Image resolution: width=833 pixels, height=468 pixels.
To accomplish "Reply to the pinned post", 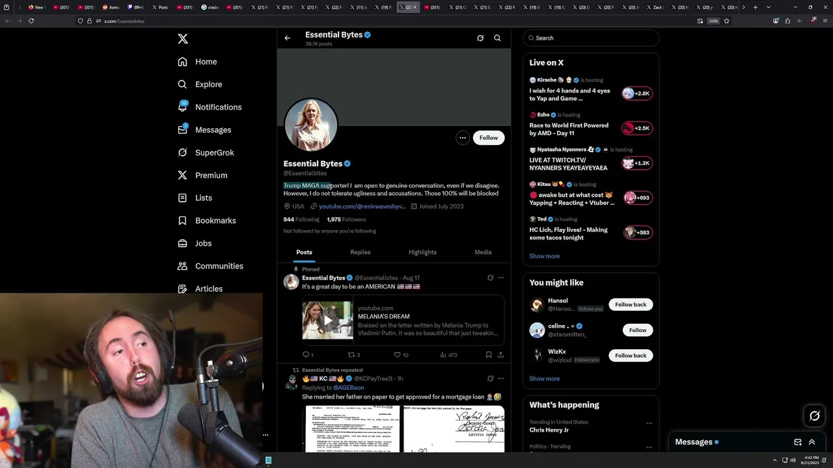I will pyautogui.click(x=308, y=355).
